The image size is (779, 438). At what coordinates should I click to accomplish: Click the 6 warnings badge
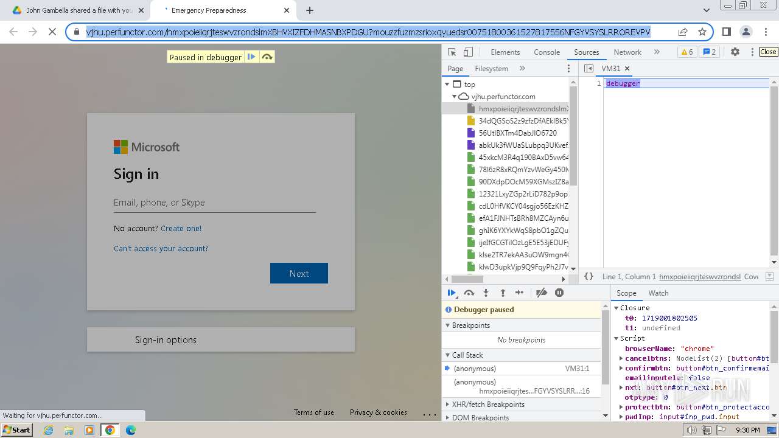click(687, 52)
